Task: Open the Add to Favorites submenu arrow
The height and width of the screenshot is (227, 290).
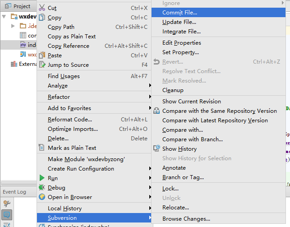Action: pyautogui.click(x=150, y=108)
